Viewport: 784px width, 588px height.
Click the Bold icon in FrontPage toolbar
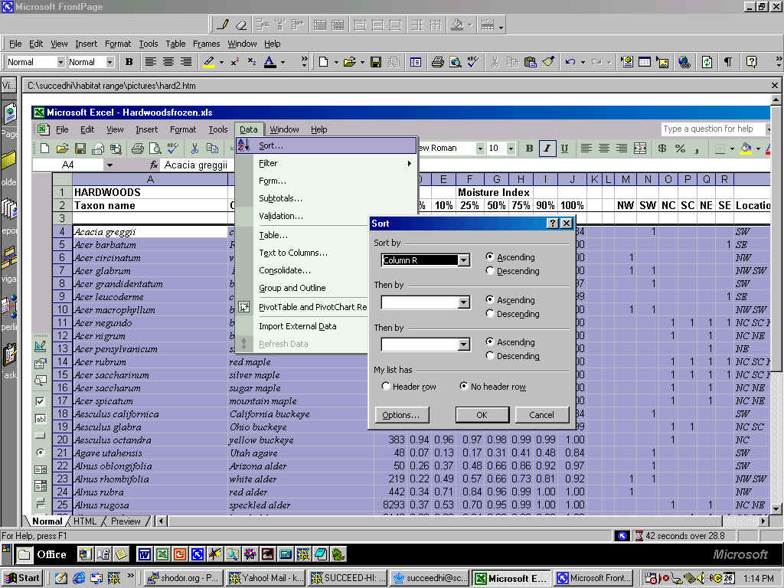129,62
